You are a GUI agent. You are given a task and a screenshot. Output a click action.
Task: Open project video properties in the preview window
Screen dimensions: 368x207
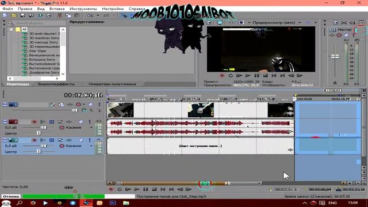coord(209,22)
